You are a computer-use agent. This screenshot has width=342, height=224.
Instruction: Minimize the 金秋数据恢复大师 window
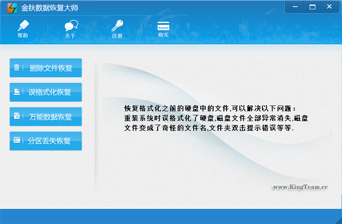coord(295,7)
